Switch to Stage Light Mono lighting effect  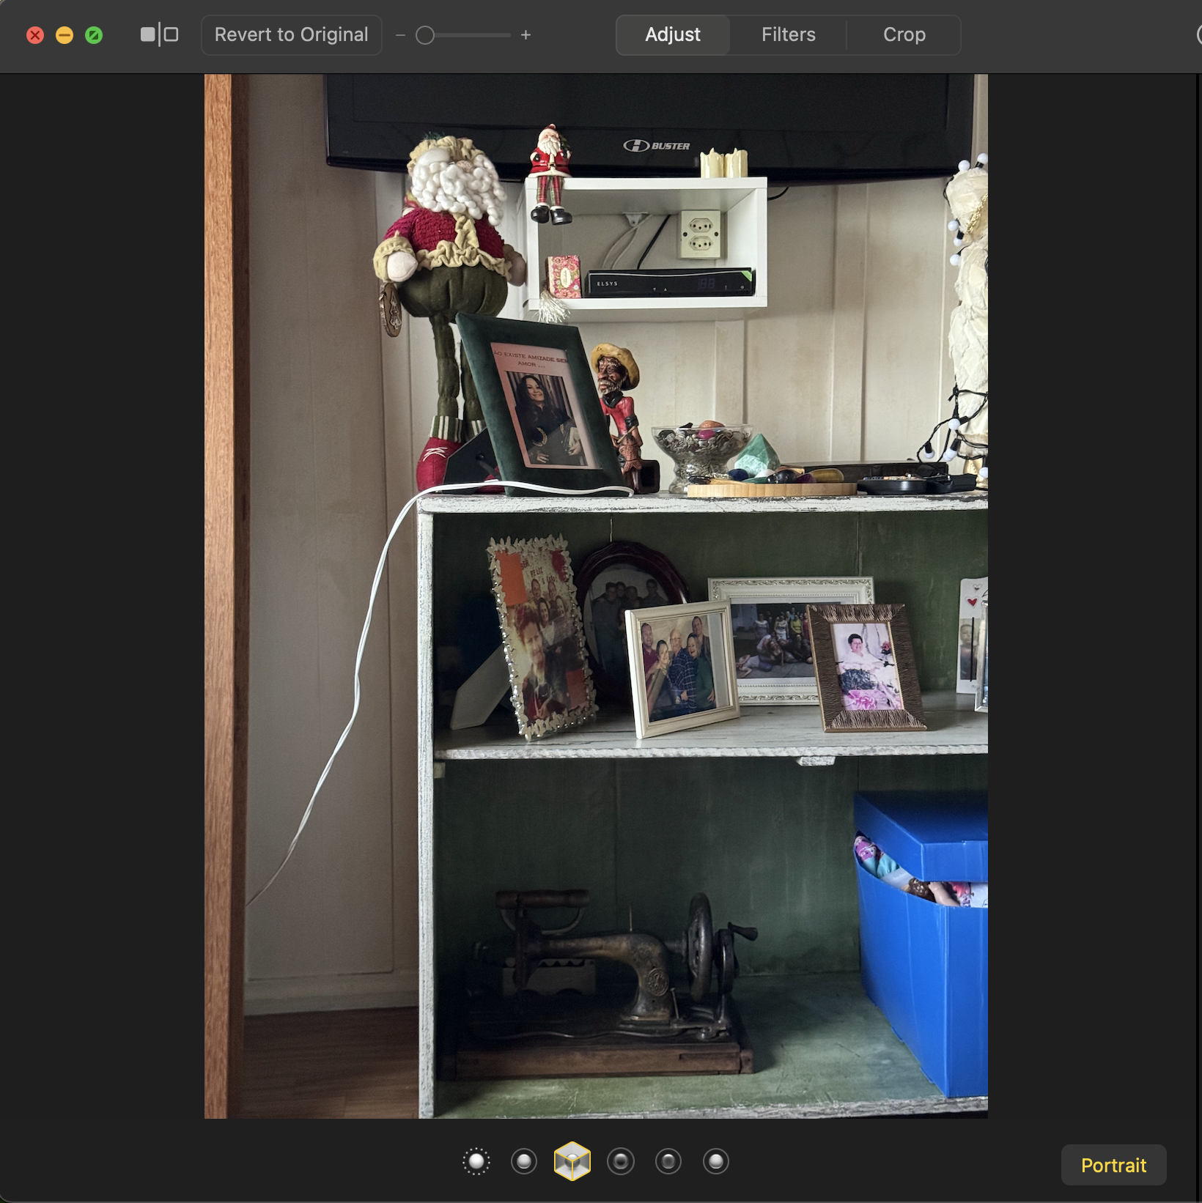coord(668,1161)
